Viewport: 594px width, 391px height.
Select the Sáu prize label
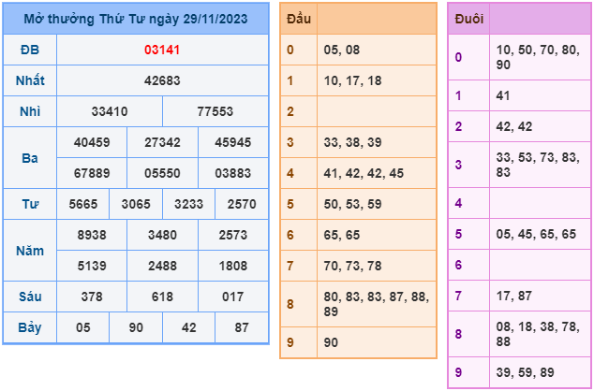(30, 297)
